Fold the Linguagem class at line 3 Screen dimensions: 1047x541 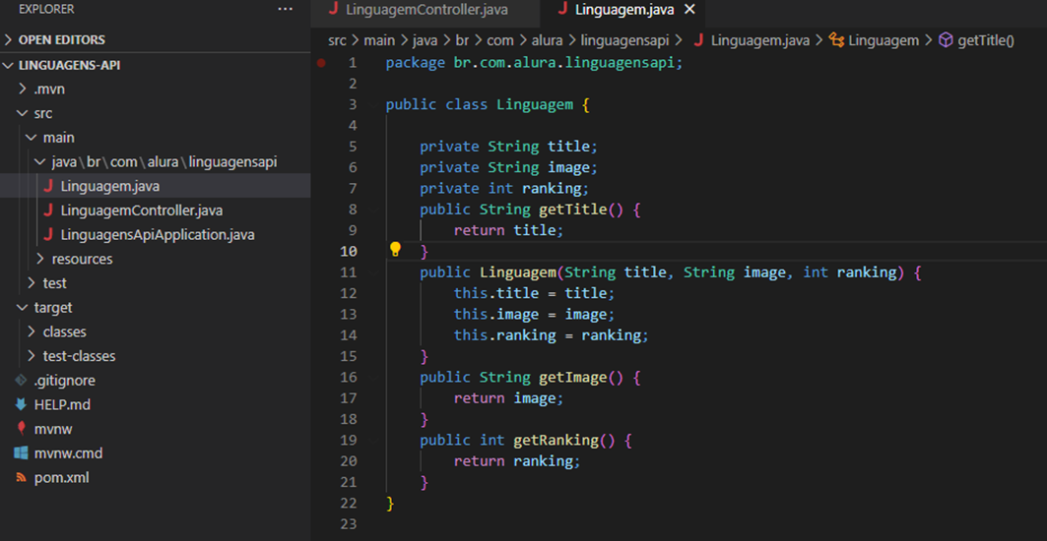click(x=373, y=104)
